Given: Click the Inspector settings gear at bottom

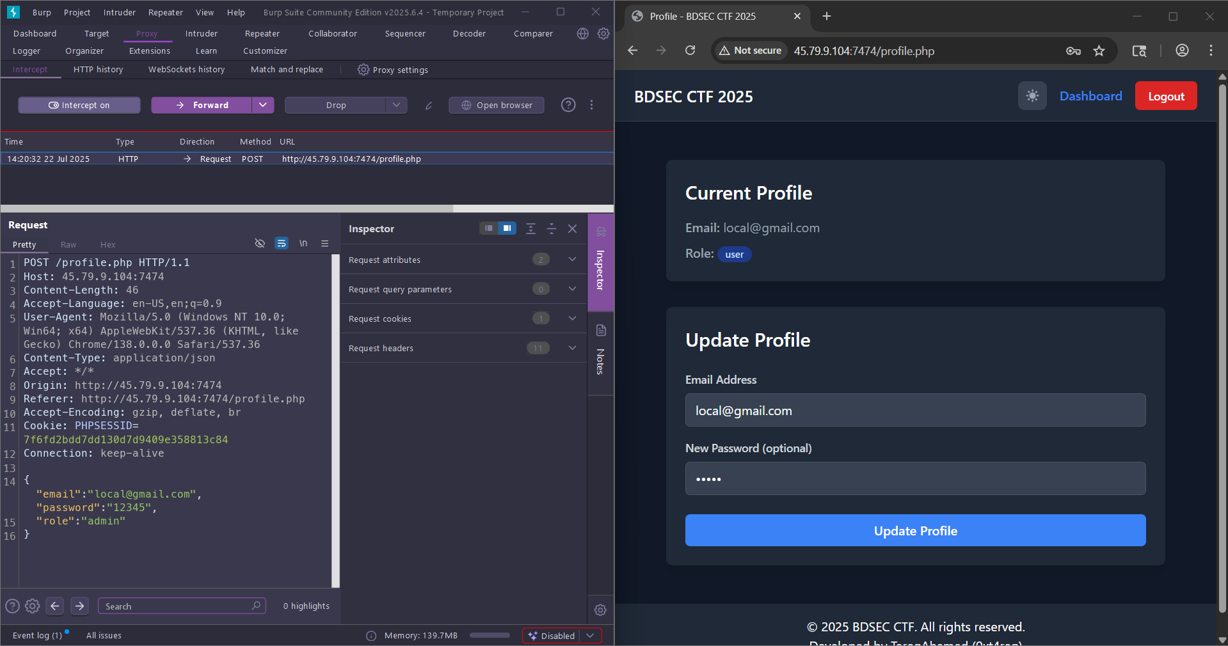Looking at the screenshot, I should (600, 610).
